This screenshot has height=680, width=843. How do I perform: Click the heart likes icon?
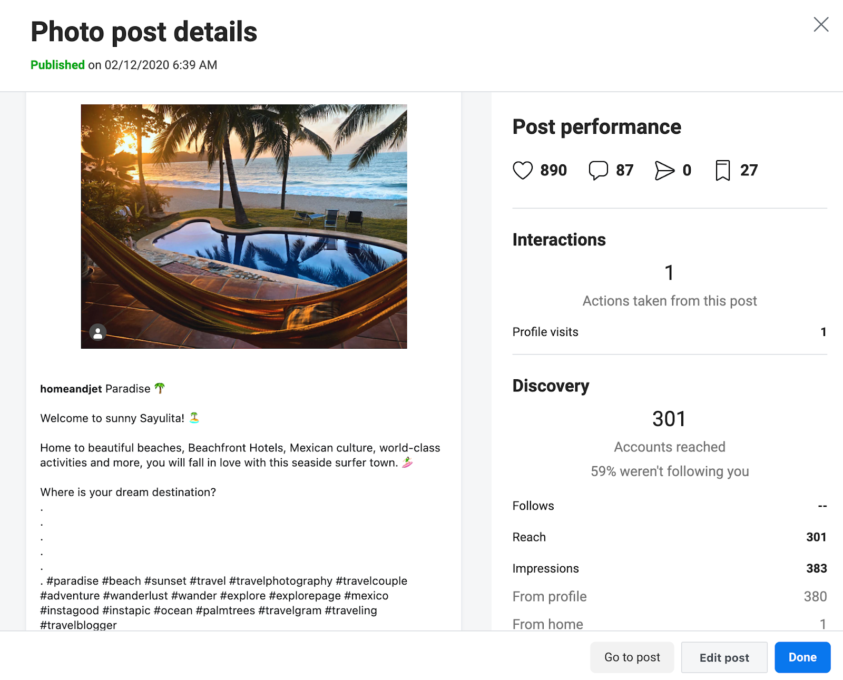pyautogui.click(x=523, y=170)
